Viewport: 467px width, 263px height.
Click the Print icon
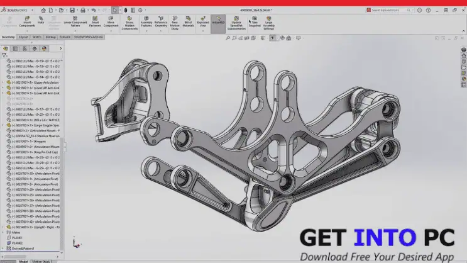[83, 10]
